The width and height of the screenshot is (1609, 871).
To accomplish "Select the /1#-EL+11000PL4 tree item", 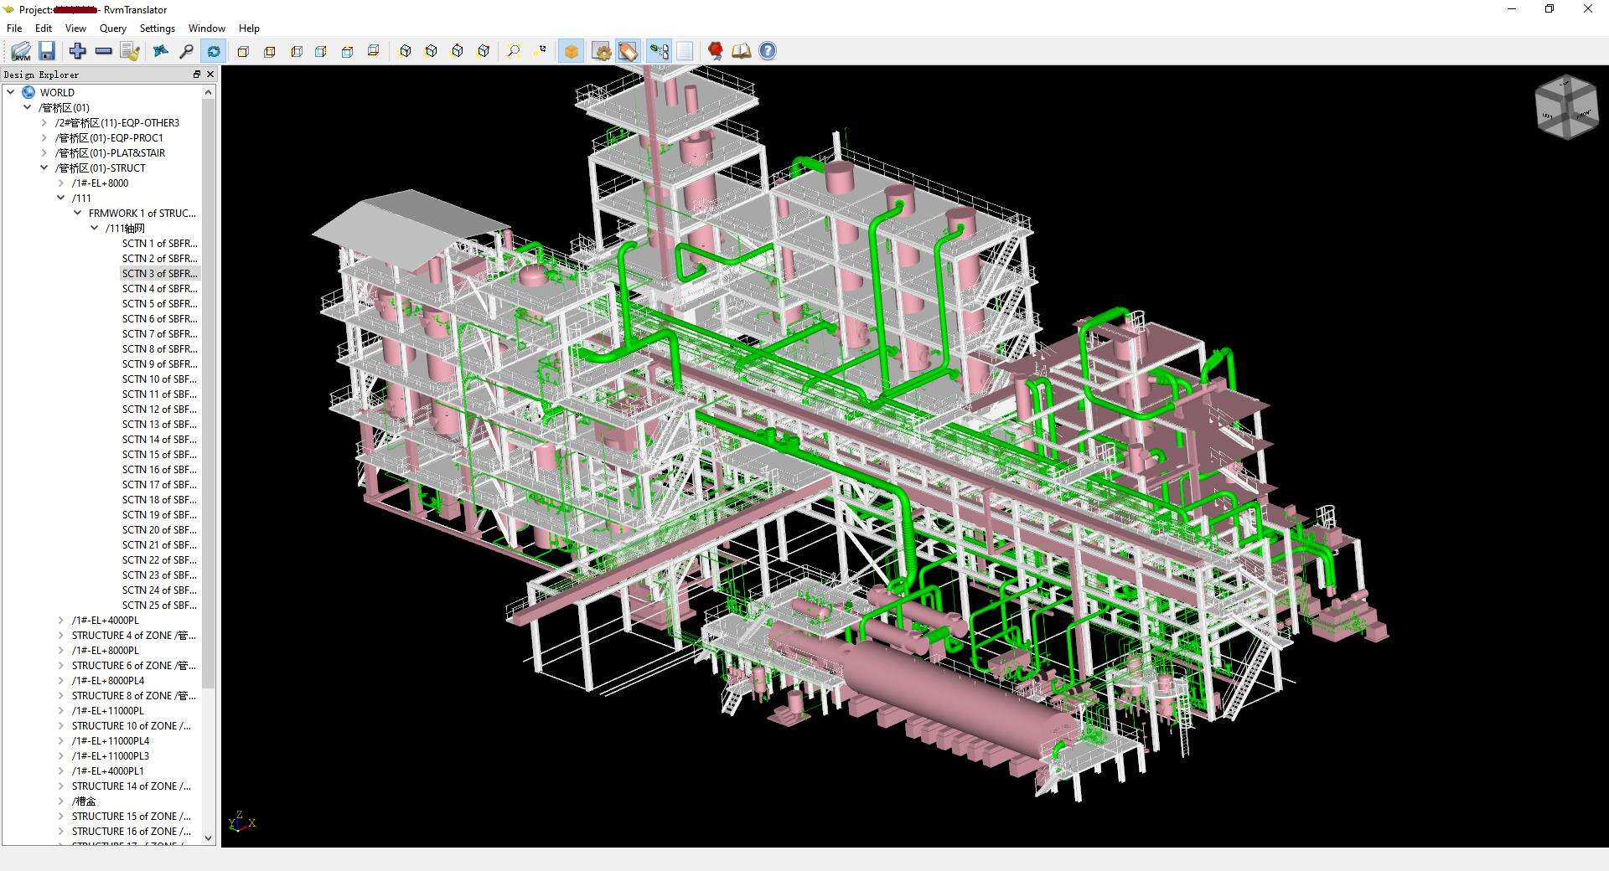I will click(111, 741).
